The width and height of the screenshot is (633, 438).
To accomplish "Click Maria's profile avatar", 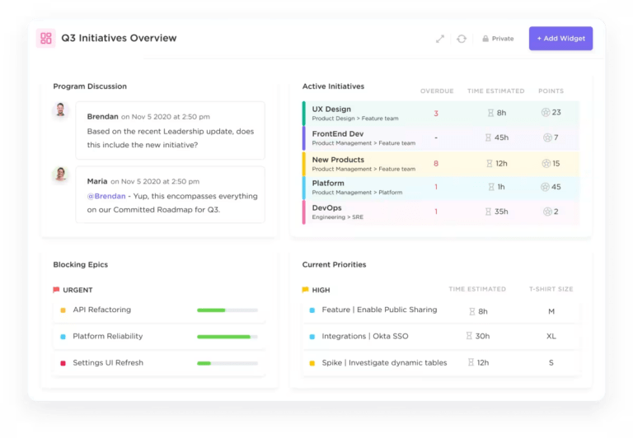I will point(60,175).
